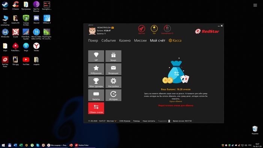263x148 pixels.
Task: Click the 3340 Игроков counter
Action: pos(125,121)
